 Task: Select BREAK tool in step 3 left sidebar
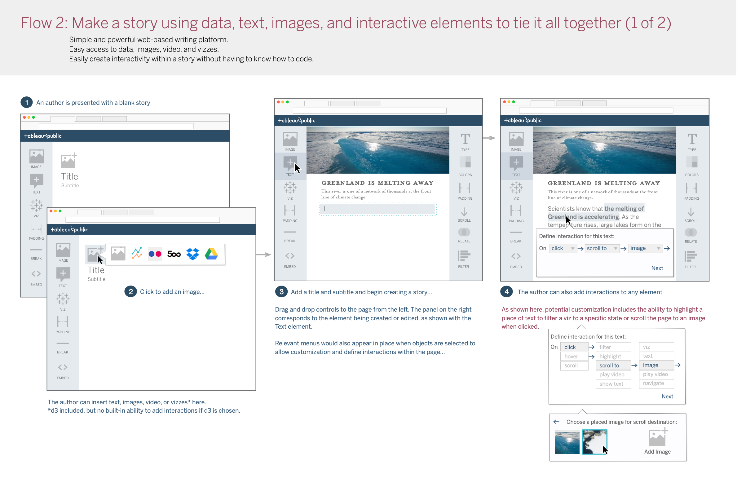290,237
